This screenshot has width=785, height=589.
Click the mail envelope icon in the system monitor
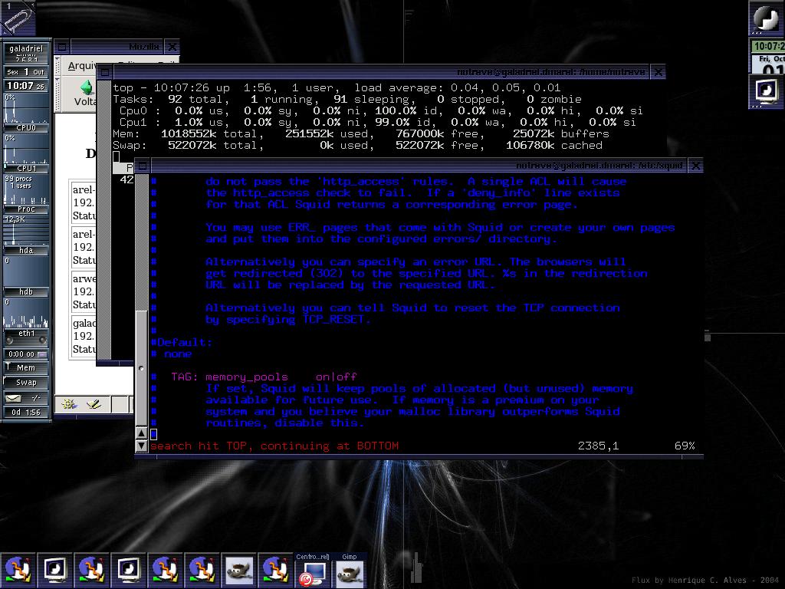[14, 398]
